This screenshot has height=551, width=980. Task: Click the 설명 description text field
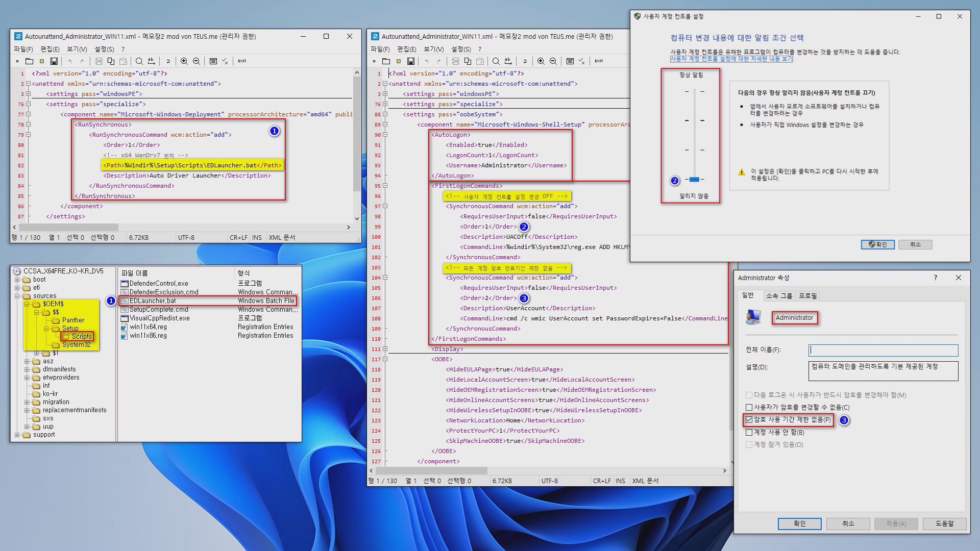(883, 371)
